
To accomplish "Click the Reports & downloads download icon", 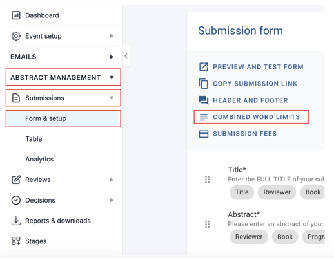I will 16,221.
